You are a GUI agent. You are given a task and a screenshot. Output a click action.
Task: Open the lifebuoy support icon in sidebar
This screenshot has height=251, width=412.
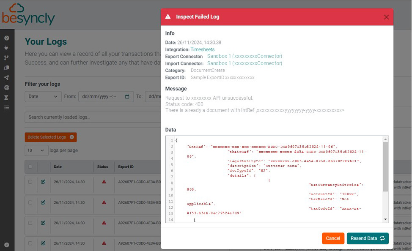tap(7, 88)
